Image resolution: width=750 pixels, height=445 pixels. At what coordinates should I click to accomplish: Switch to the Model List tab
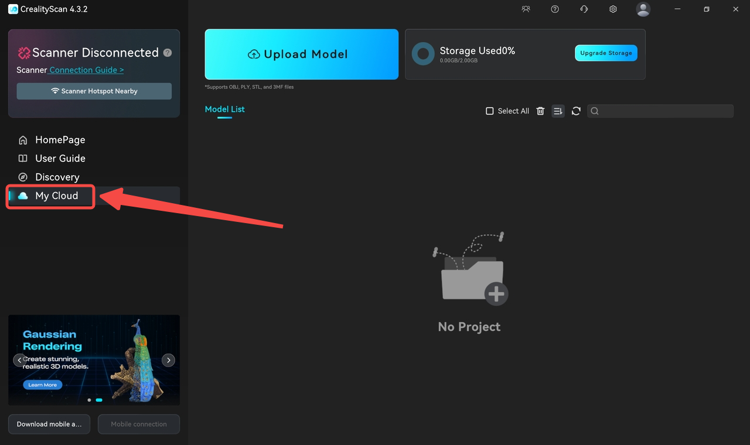(x=225, y=109)
